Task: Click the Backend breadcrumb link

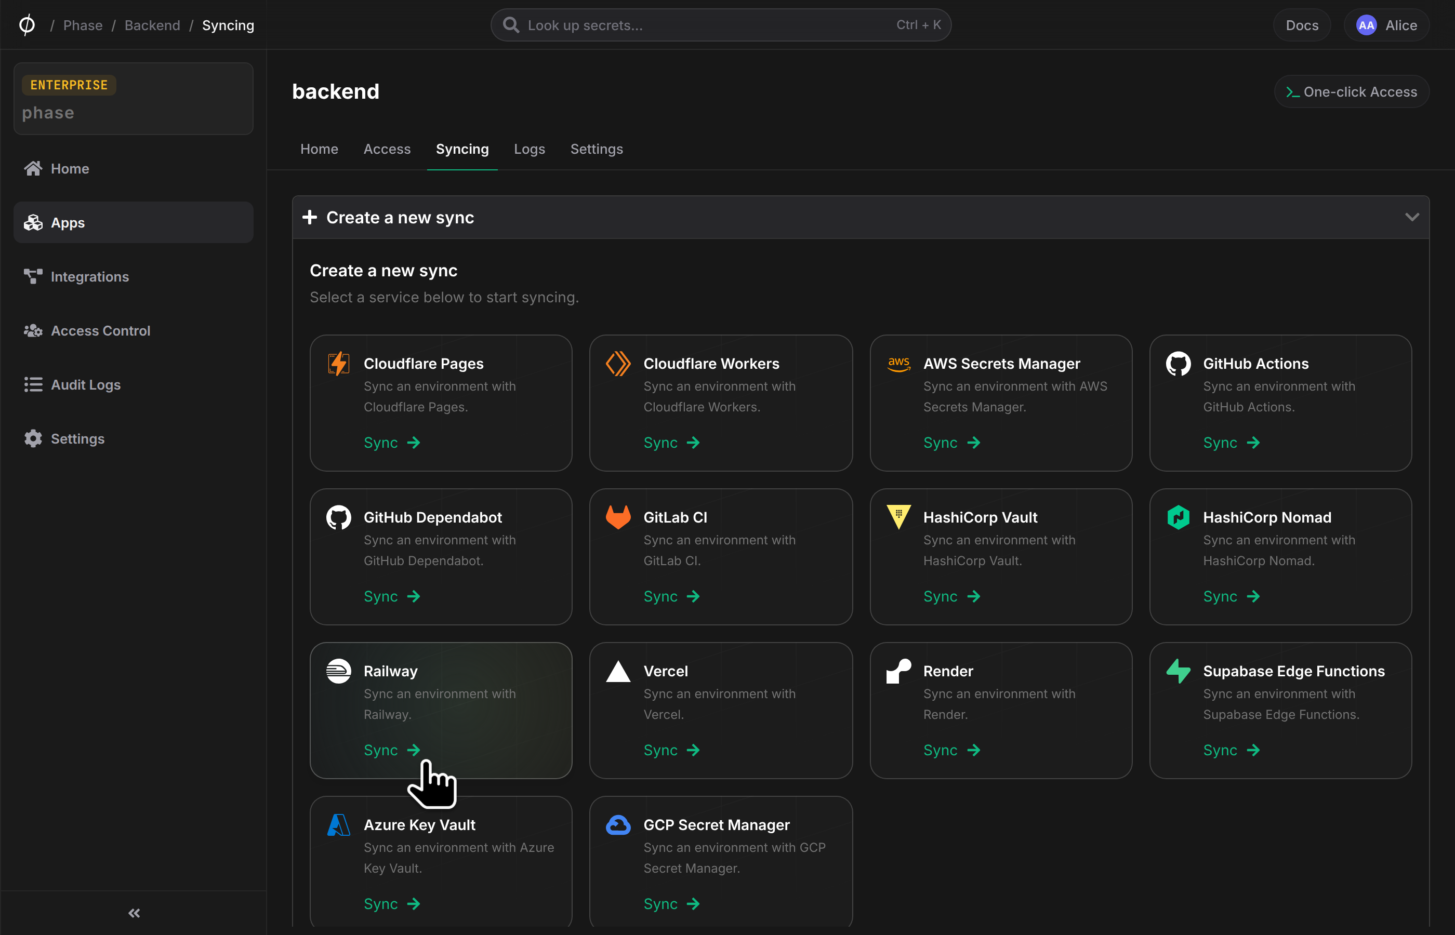Action: click(x=152, y=25)
